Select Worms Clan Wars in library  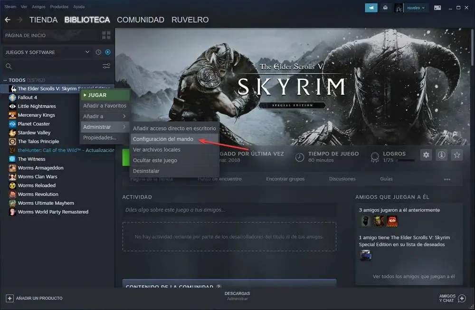pos(38,176)
